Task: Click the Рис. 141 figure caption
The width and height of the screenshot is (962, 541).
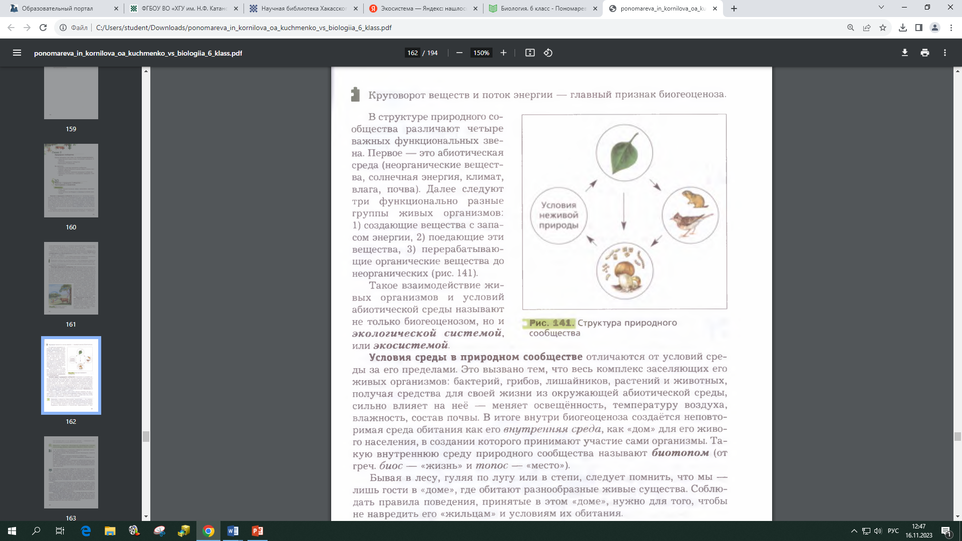Action: click(x=603, y=328)
